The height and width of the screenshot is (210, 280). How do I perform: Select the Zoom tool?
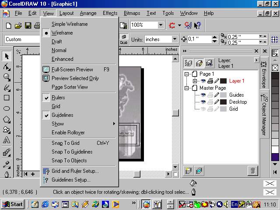tap(7, 77)
